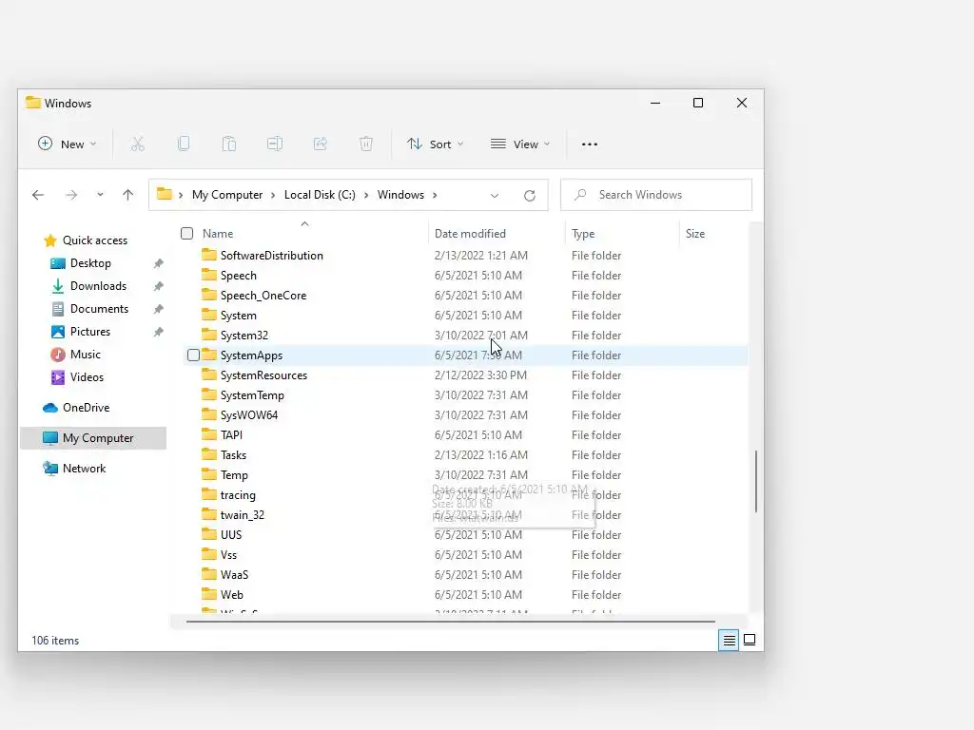Sort by Type column header

[583, 234]
